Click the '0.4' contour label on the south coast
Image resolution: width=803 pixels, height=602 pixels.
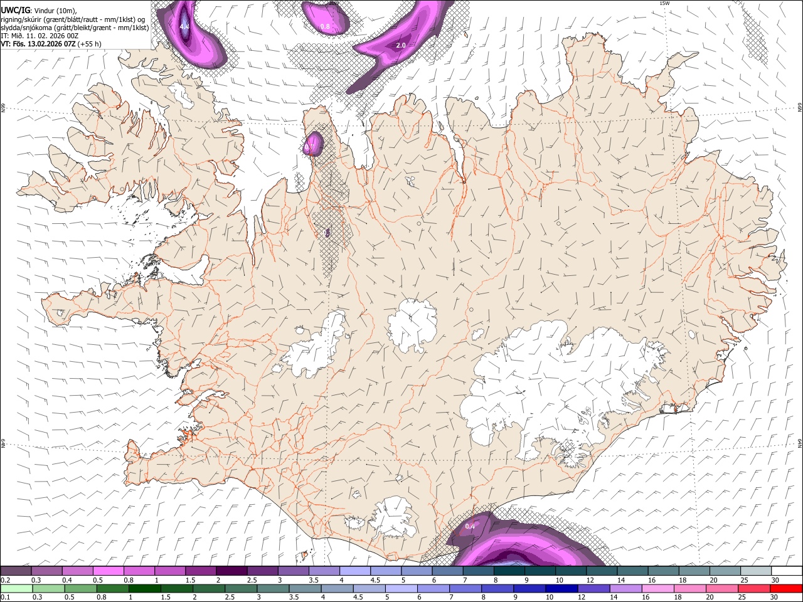(470, 526)
